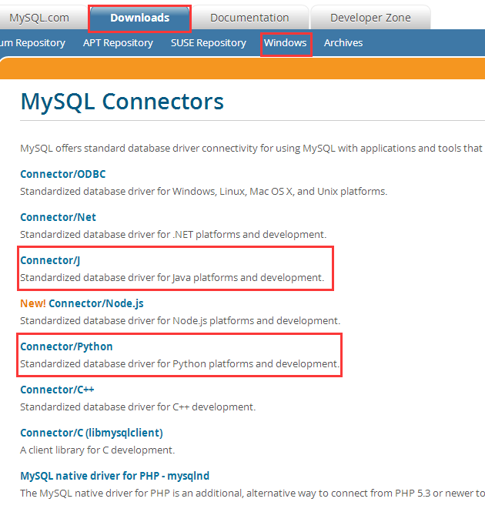Image resolution: width=485 pixels, height=512 pixels.
Task: Open the Windows downloads section
Action: (x=286, y=43)
